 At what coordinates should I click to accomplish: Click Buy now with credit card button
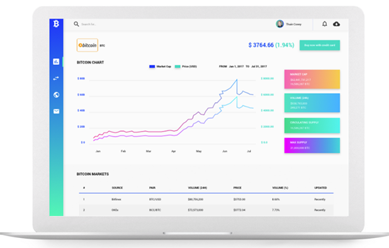tap(320, 45)
